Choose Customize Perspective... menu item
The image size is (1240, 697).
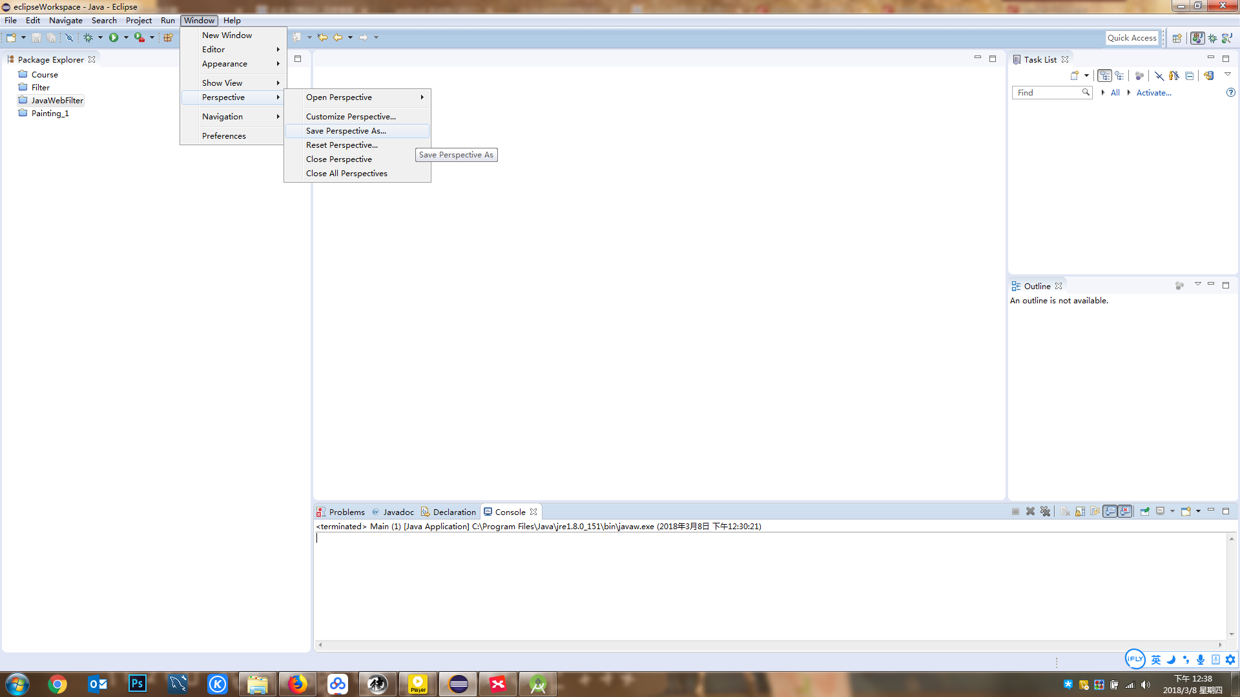(357, 116)
